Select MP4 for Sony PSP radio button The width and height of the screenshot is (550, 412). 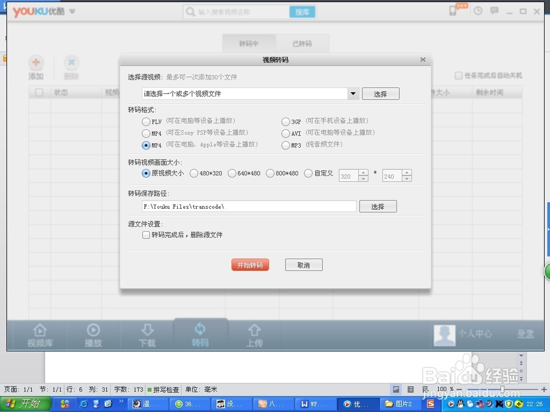(146, 133)
